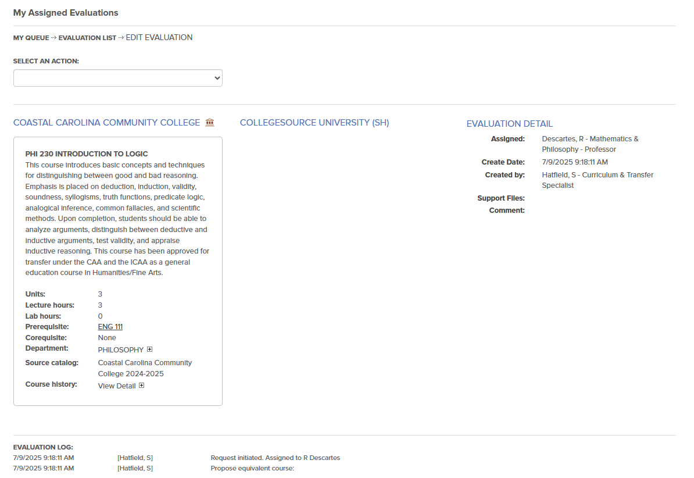
Task: Click the course description paragraph text
Action: [117, 219]
